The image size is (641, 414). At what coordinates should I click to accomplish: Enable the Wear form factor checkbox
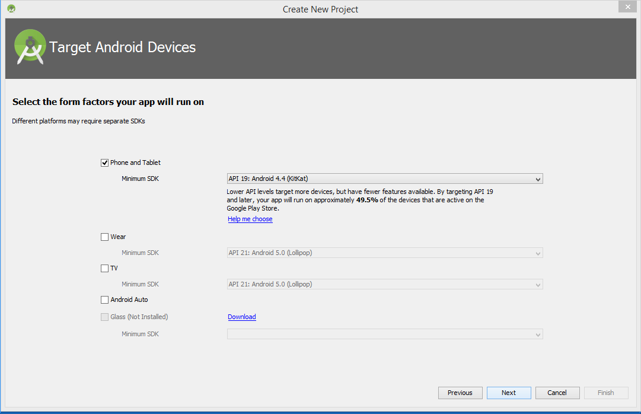coord(105,237)
